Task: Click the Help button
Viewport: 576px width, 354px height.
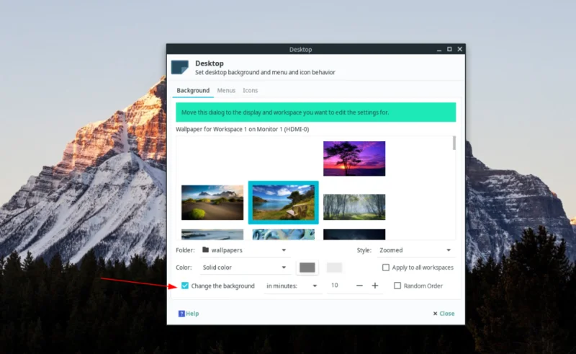Action: pos(189,314)
